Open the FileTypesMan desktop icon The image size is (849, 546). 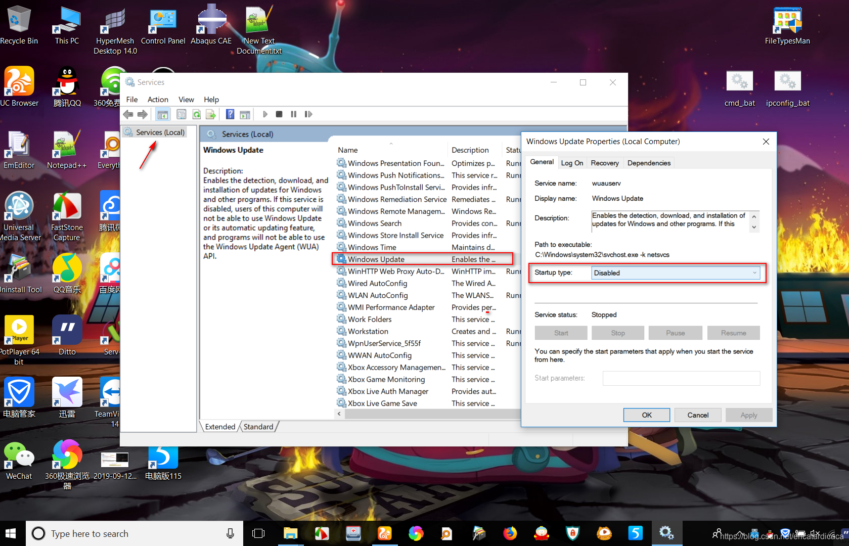coord(787,25)
